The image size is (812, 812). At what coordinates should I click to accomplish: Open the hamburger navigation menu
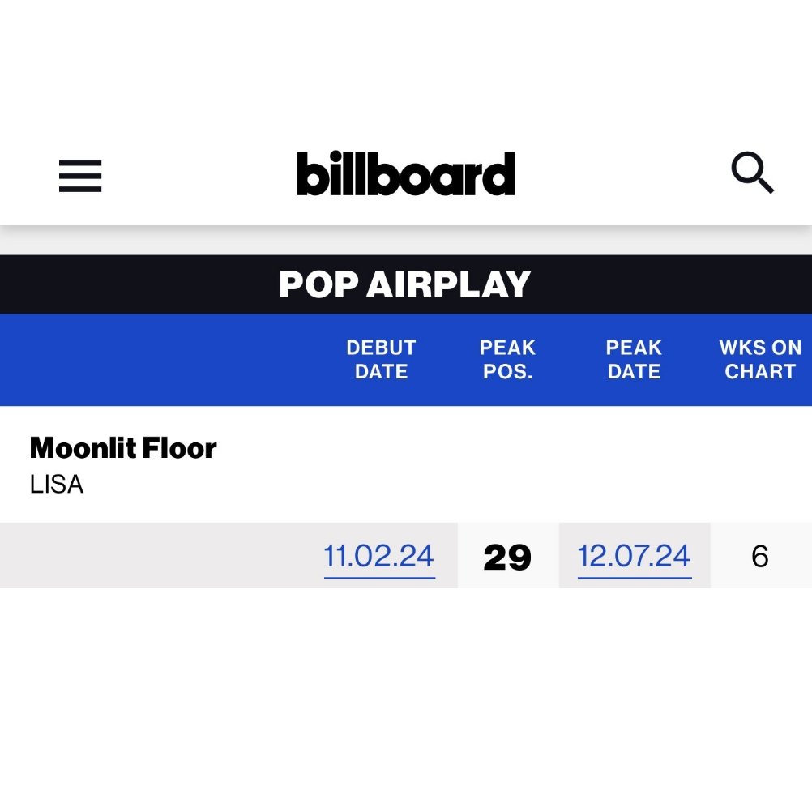(80, 176)
